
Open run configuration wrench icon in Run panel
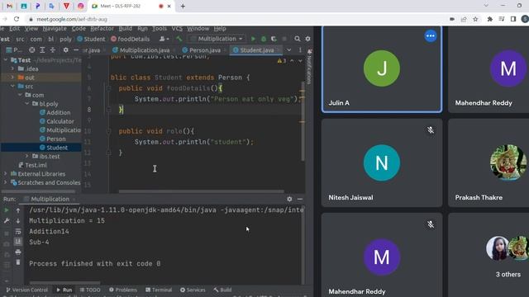(x=7, y=220)
